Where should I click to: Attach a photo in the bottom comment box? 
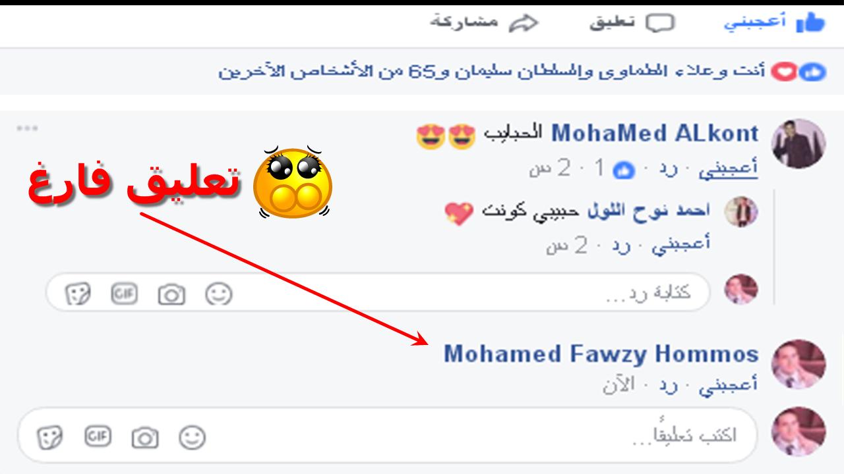(x=145, y=437)
